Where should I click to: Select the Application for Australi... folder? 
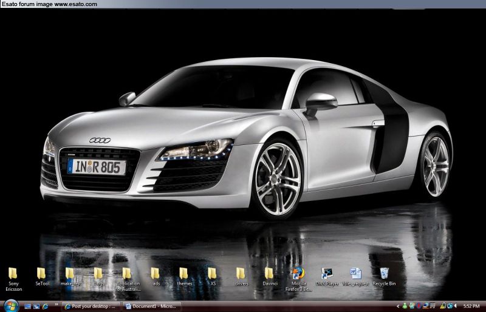(x=128, y=279)
